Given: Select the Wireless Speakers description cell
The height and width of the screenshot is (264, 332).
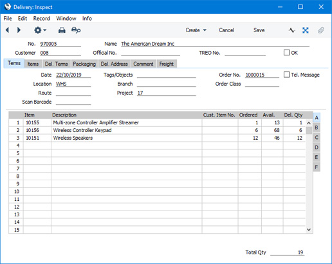Looking at the screenshot, I should point(127,138).
